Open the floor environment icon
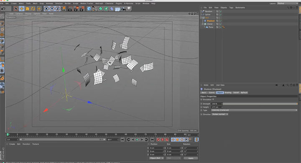This screenshot has width=301, height=163. (x=117, y=9)
